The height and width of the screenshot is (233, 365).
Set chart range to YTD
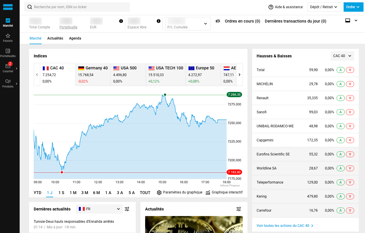(38, 193)
